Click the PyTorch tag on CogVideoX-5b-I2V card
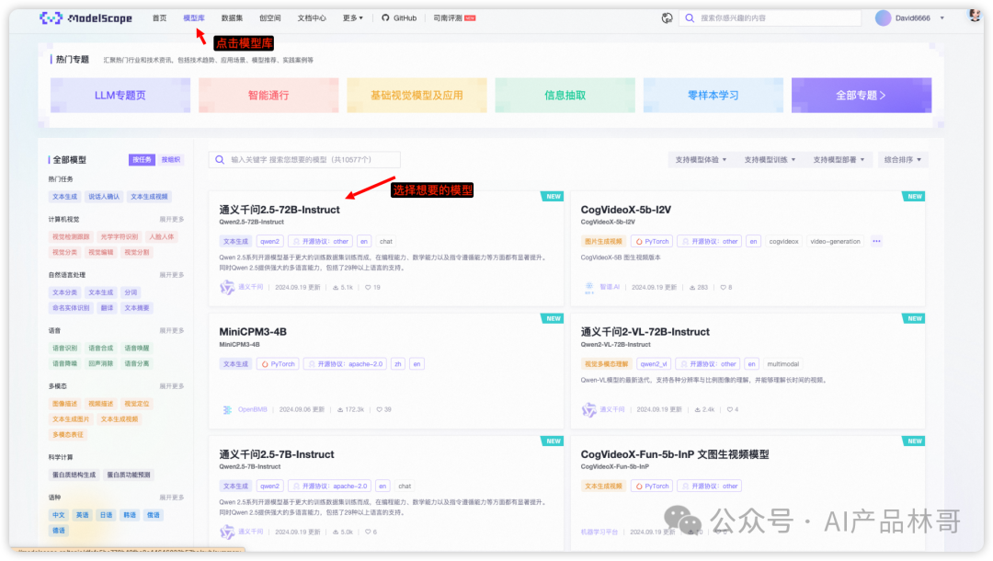 (652, 241)
